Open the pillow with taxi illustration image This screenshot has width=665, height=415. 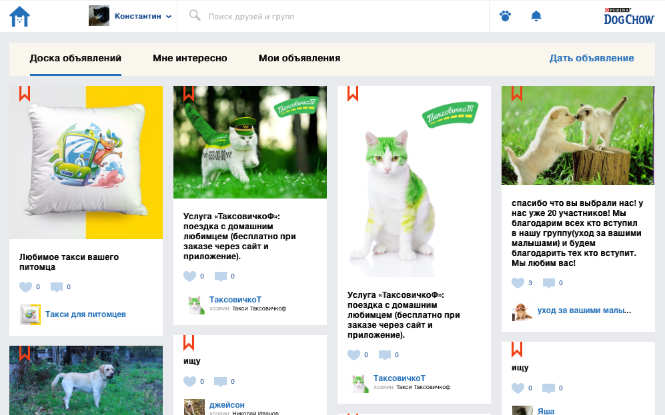86,163
